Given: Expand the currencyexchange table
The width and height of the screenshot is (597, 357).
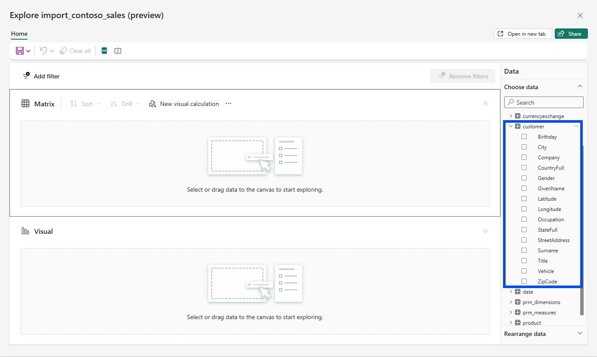Looking at the screenshot, I should (511, 116).
